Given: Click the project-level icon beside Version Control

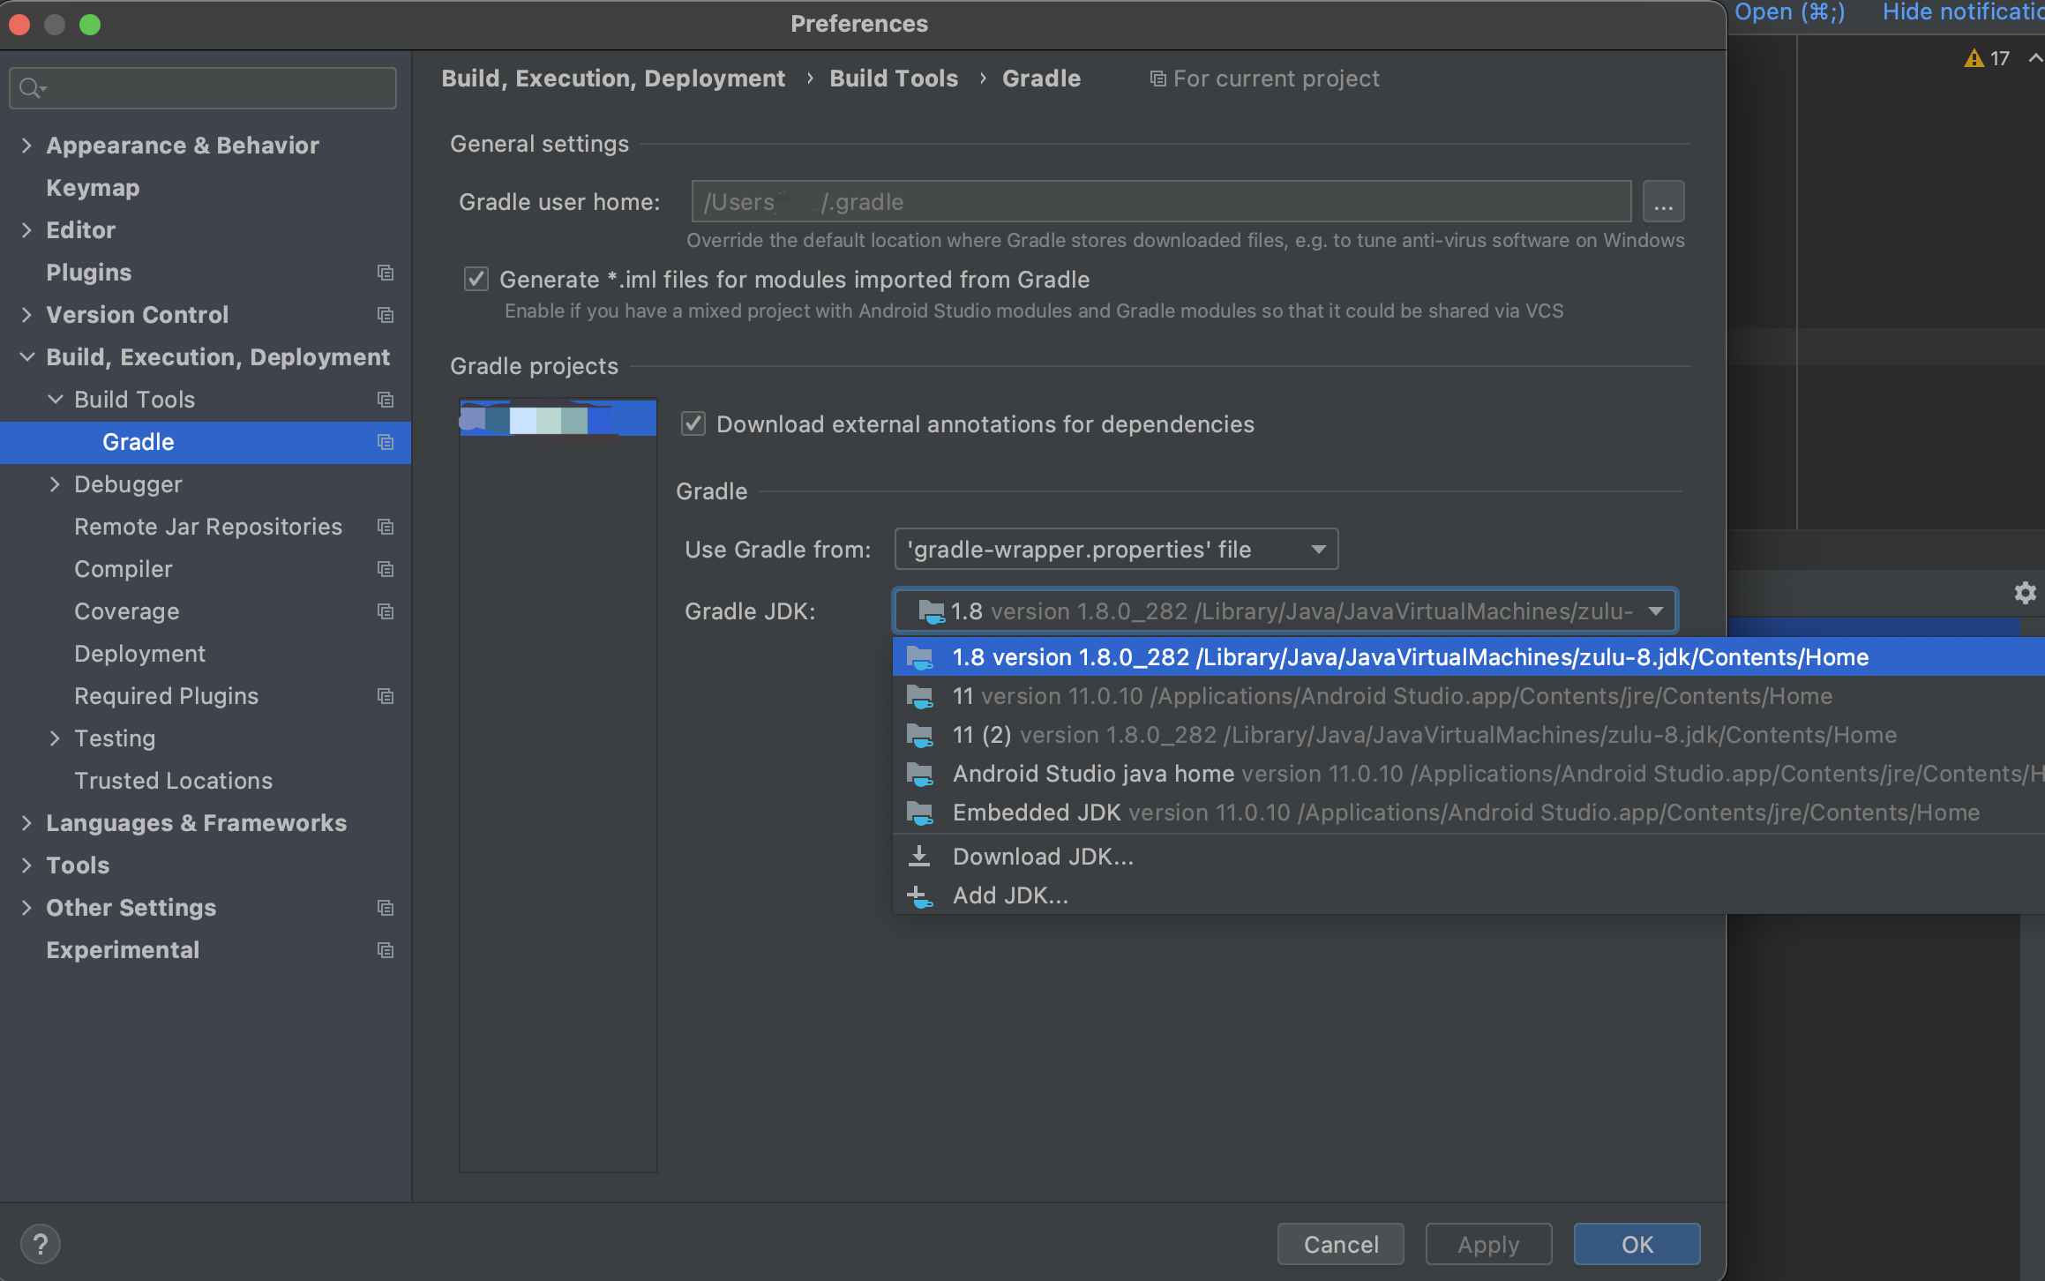Looking at the screenshot, I should [x=386, y=315].
